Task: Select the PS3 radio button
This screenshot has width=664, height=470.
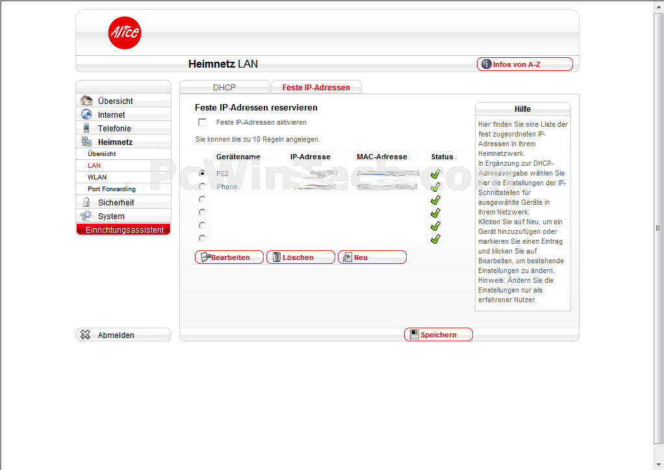Action: tap(202, 174)
